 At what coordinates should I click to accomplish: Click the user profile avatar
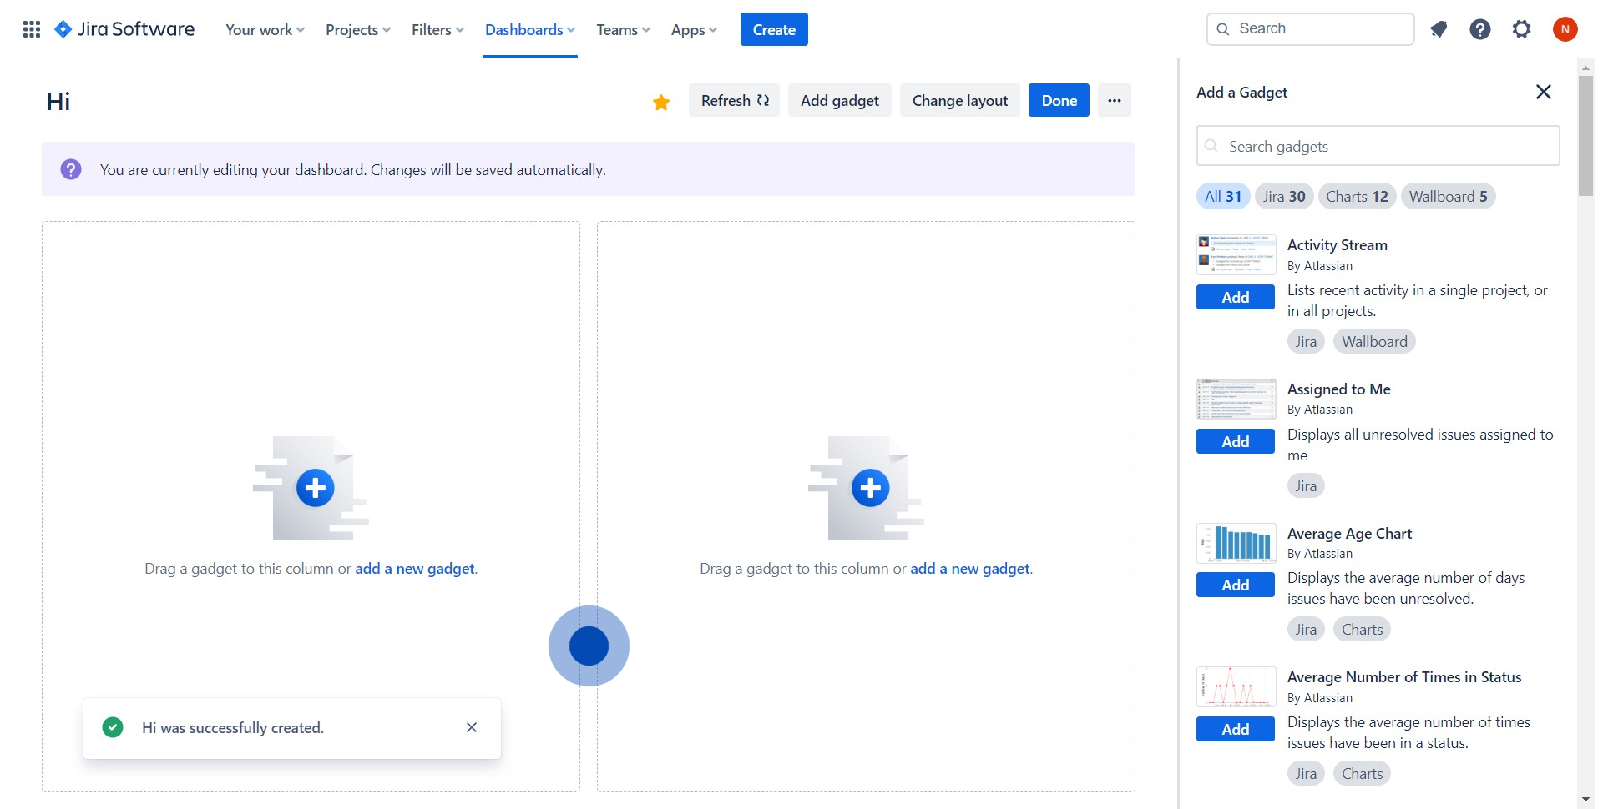pyautogui.click(x=1565, y=29)
